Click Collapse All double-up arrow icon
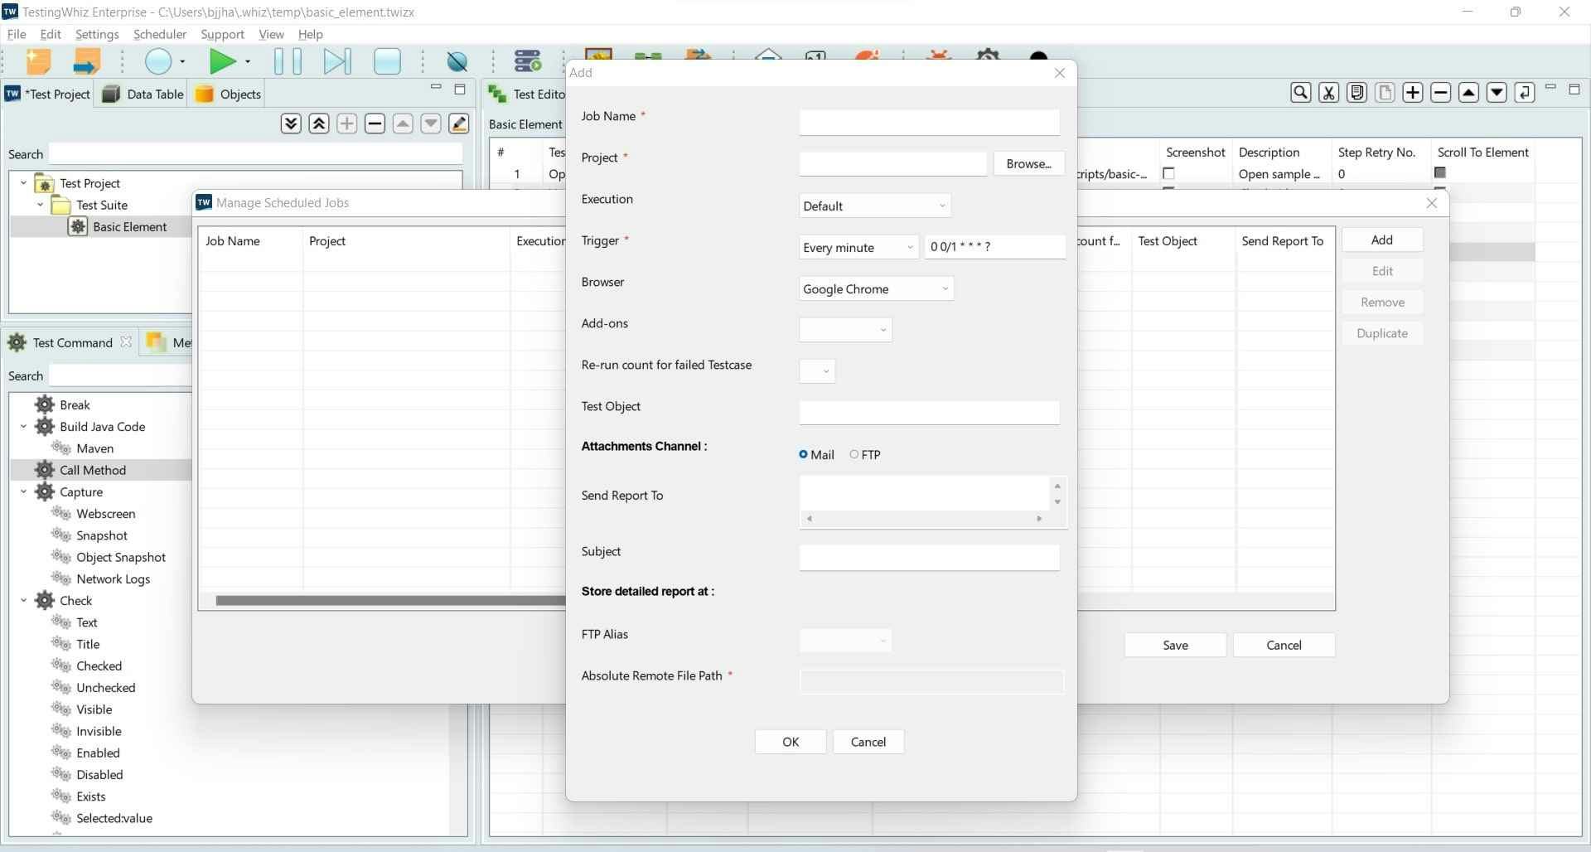This screenshot has height=852, width=1591. pos(319,123)
